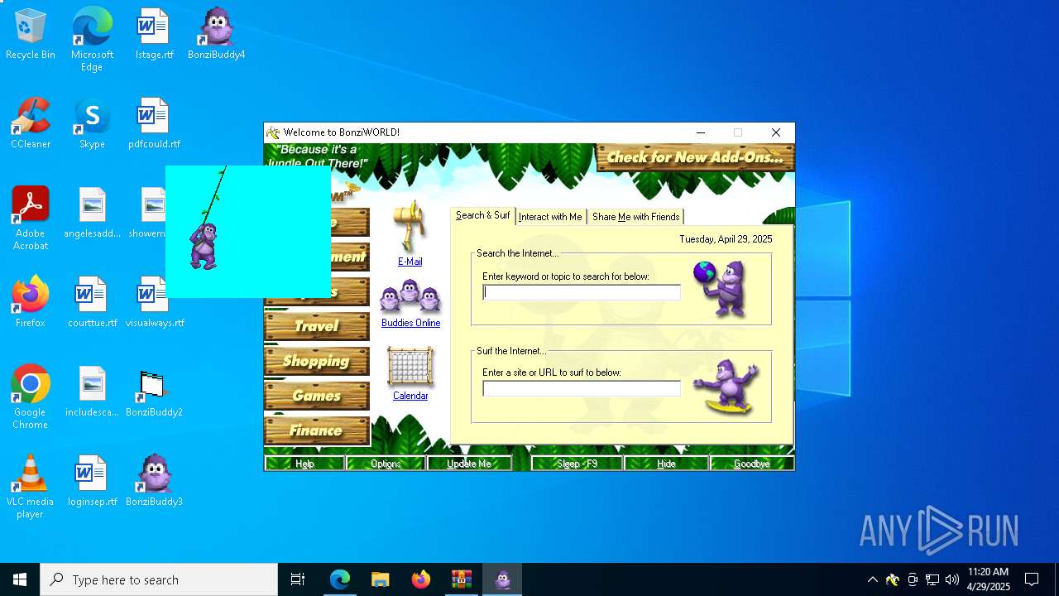Screen dimensions: 1059x596
Task: Open visualways.rtf document
Action: pyautogui.click(x=154, y=303)
